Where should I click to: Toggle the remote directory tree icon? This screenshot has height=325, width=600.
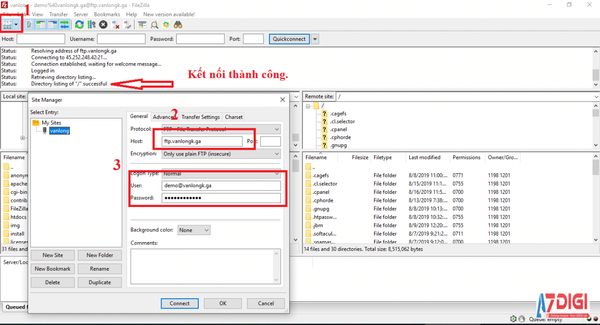click(52, 24)
